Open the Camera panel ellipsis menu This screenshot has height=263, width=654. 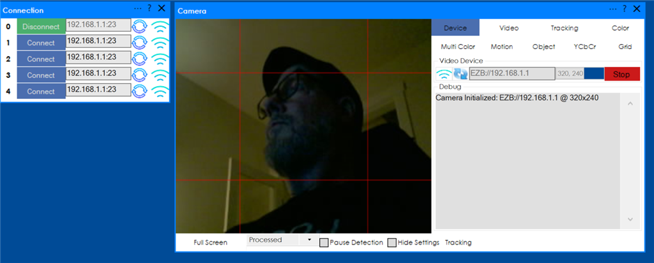point(613,9)
